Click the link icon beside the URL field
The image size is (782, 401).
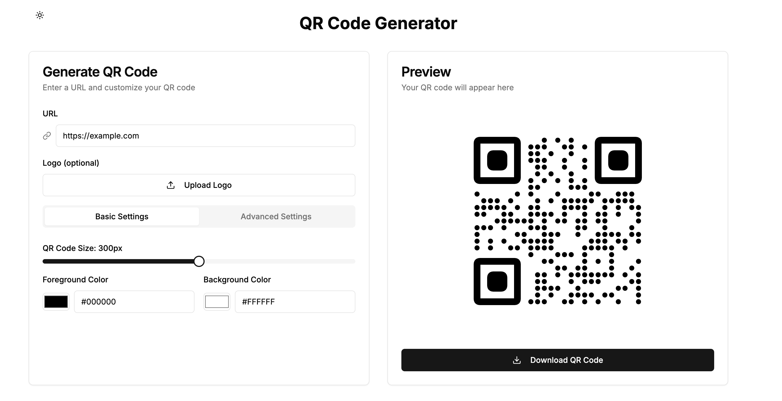point(47,135)
